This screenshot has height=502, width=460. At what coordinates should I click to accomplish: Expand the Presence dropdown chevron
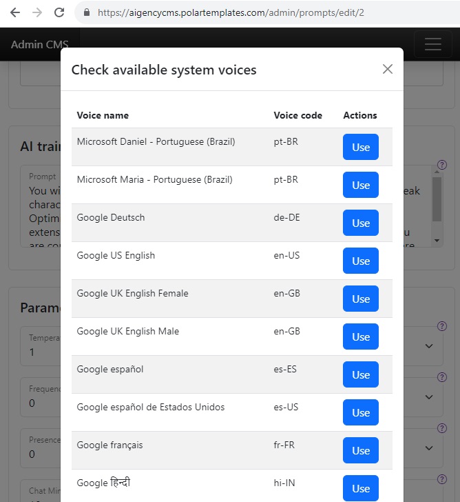429,448
